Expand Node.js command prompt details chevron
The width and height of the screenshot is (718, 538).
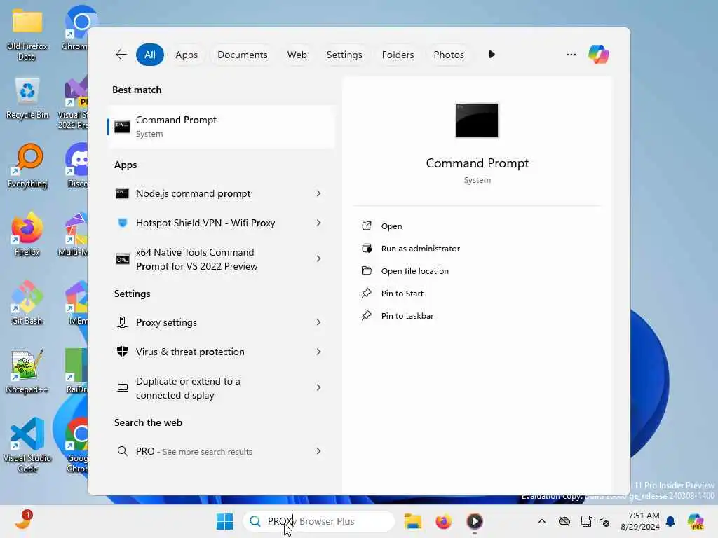[319, 193]
